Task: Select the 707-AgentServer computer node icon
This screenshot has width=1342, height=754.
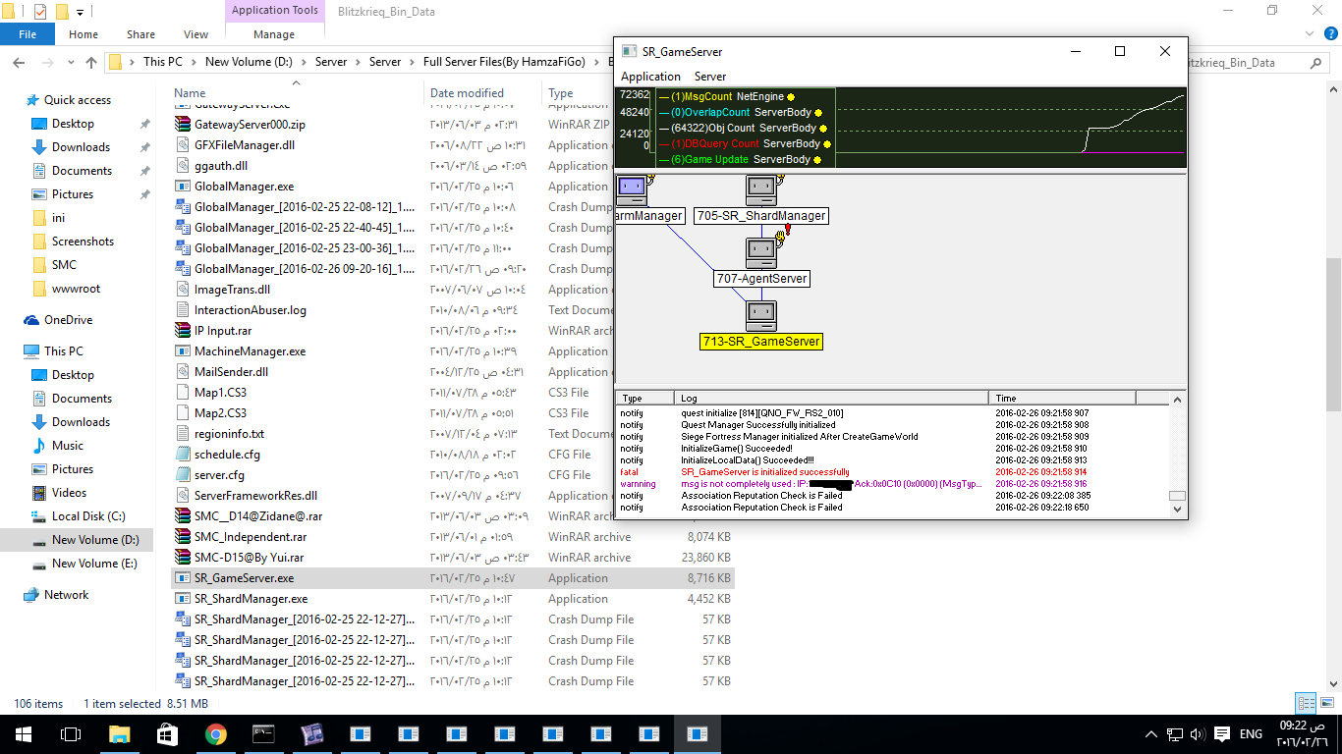Action: 760,253
